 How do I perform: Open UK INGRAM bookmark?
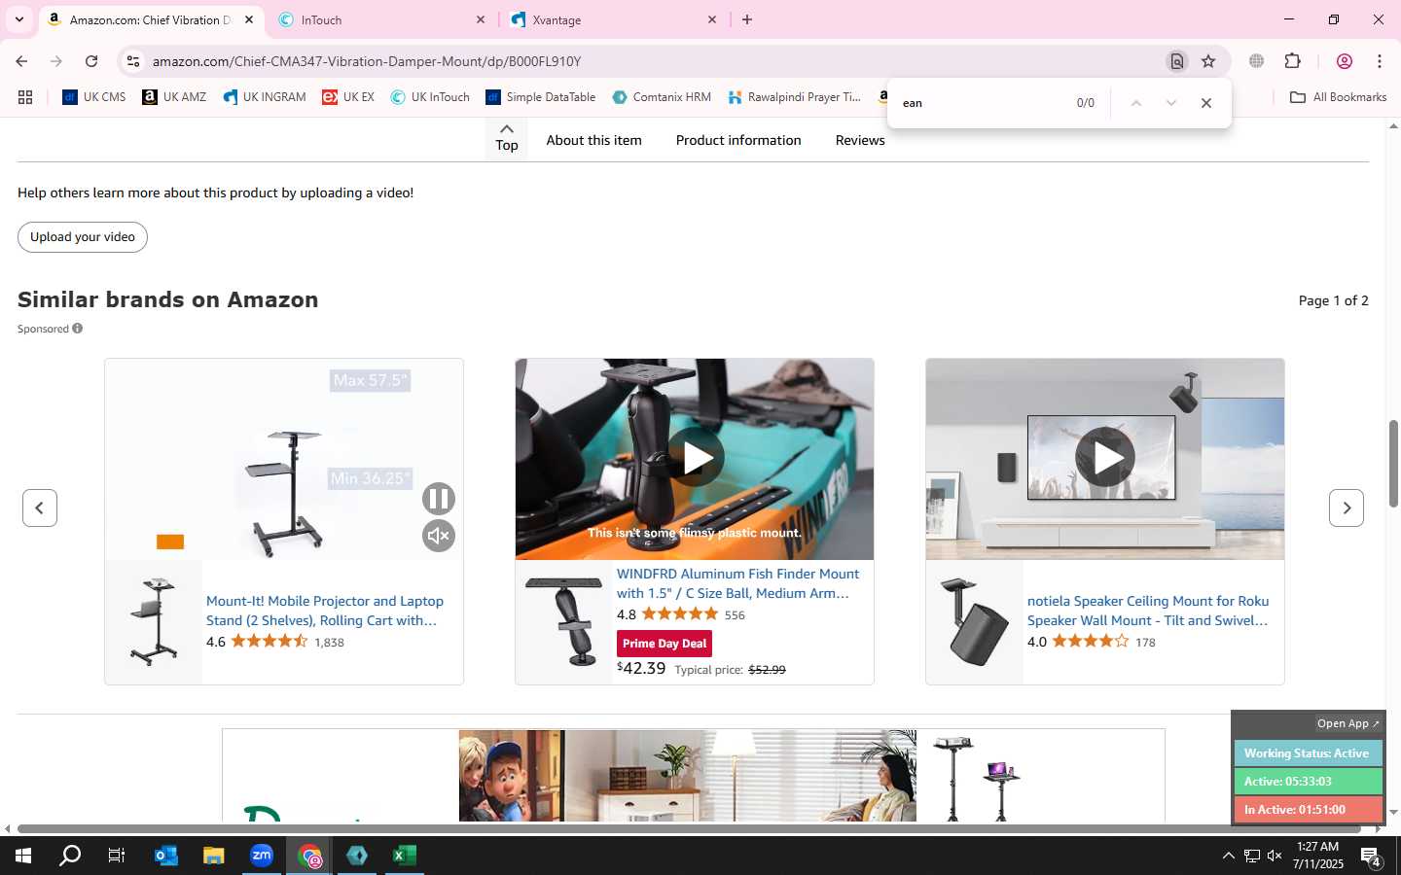pos(264,97)
